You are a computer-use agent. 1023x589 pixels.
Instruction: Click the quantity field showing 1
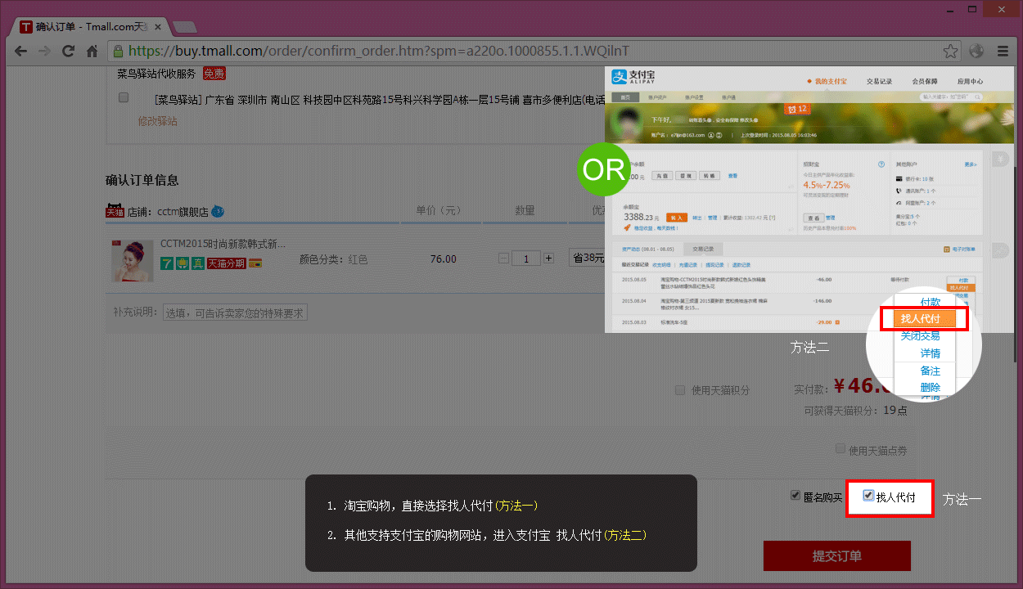[526, 259]
